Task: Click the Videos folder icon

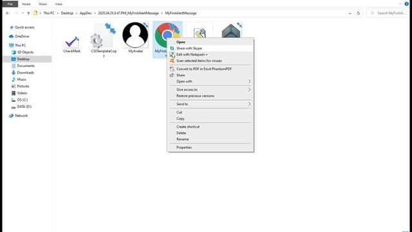Action: click(14, 93)
